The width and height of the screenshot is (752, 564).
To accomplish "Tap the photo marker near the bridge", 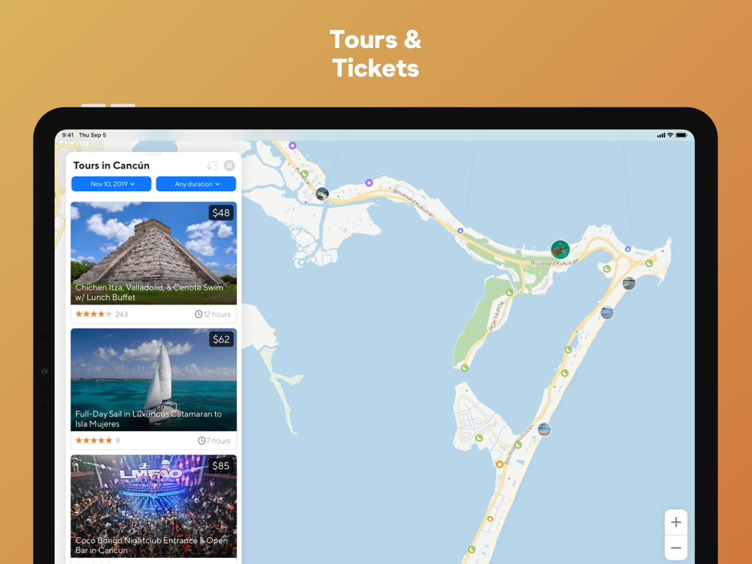I will click(323, 194).
